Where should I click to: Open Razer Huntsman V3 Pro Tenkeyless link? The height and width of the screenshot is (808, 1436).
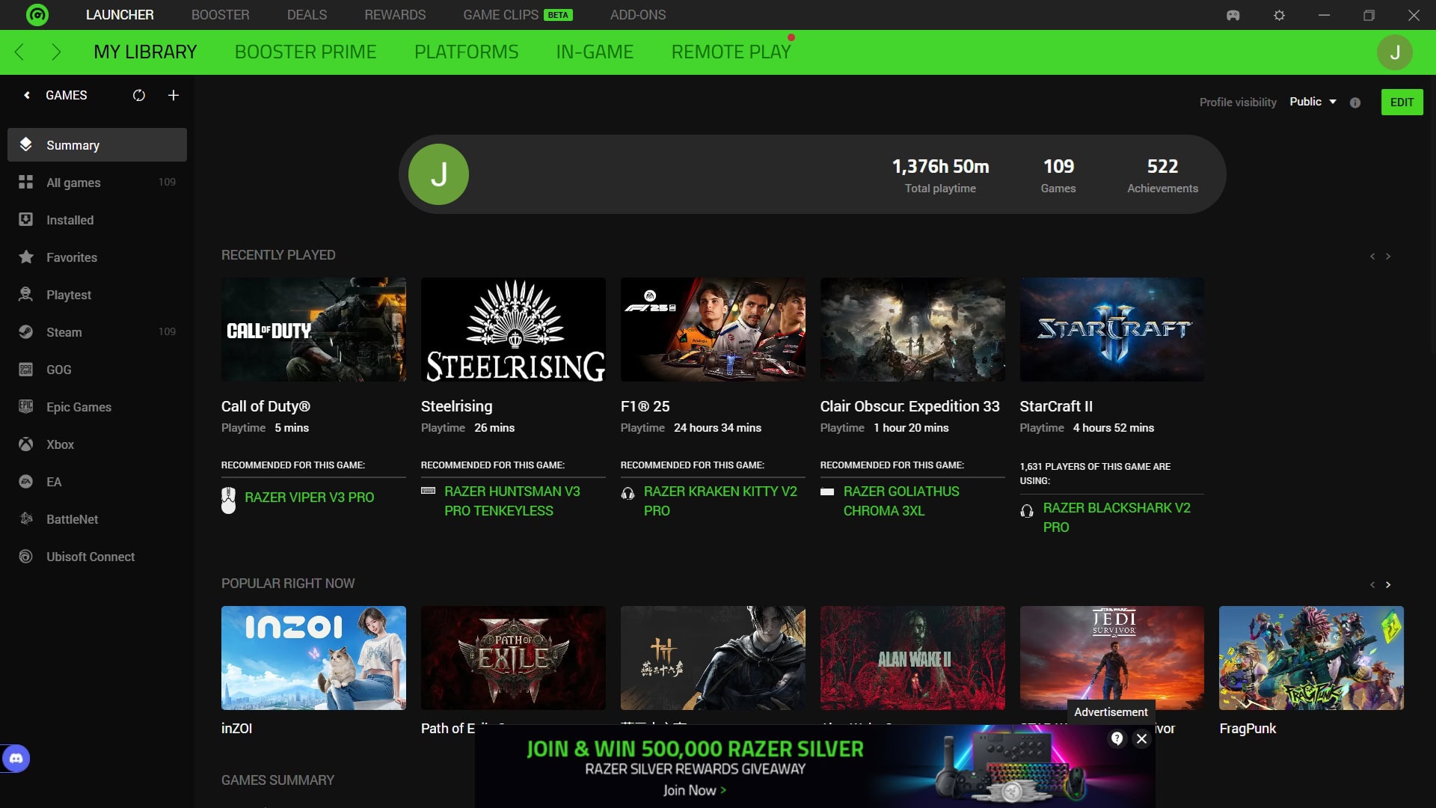click(x=512, y=501)
